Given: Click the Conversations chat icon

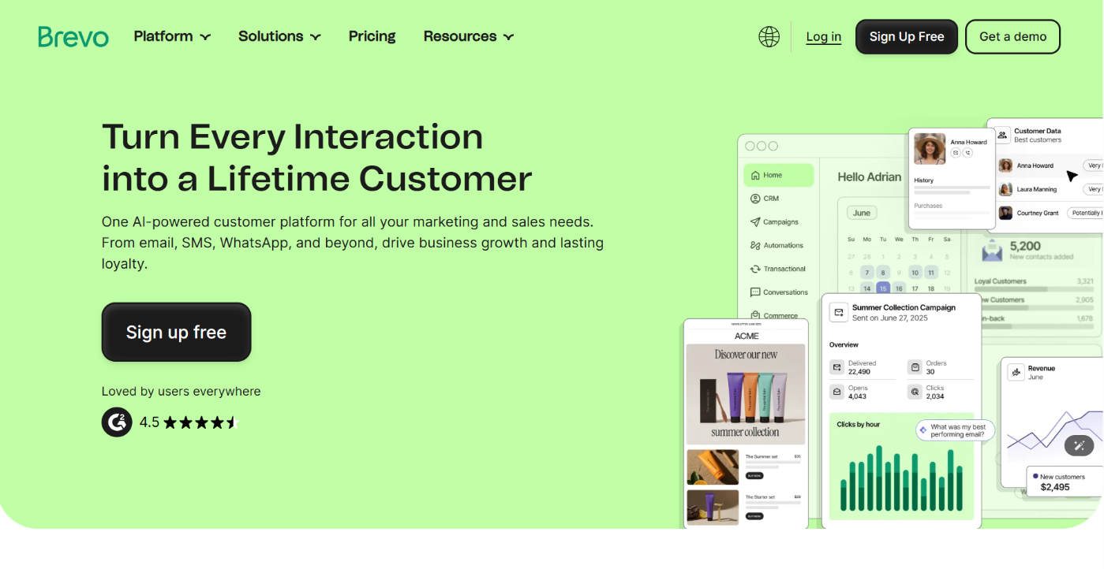Looking at the screenshot, I should [x=755, y=292].
